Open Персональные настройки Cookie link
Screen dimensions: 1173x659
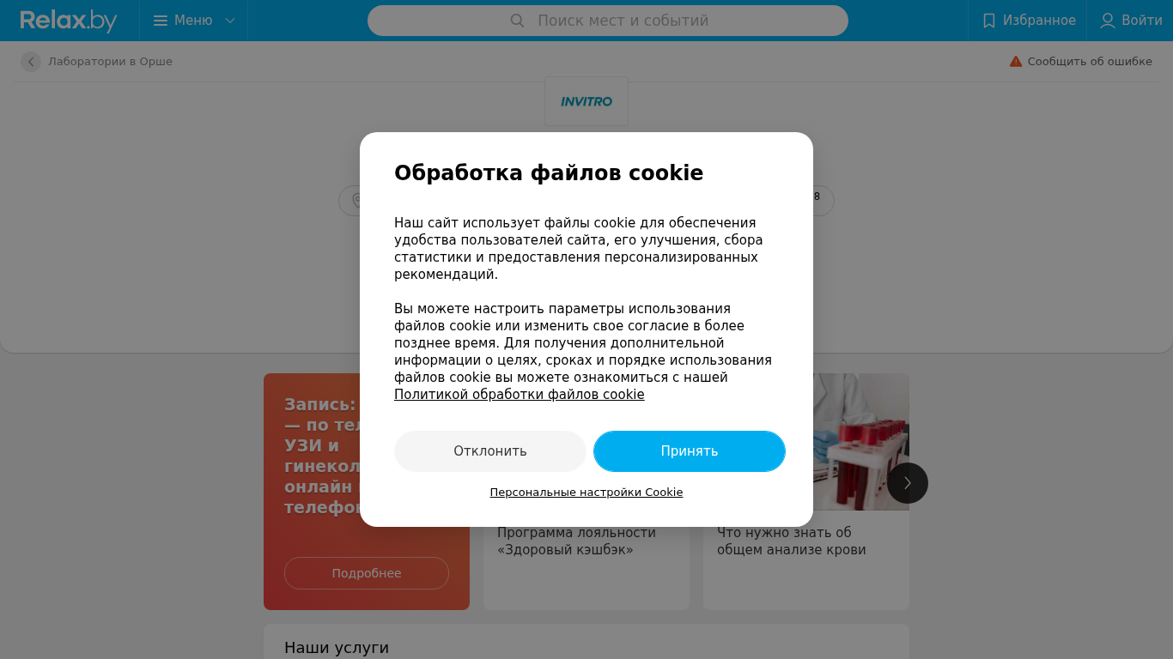(586, 493)
